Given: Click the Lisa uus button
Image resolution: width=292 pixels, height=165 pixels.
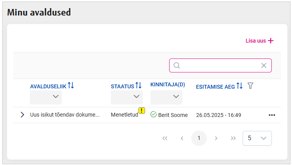Looking at the screenshot, I should click(x=260, y=41).
